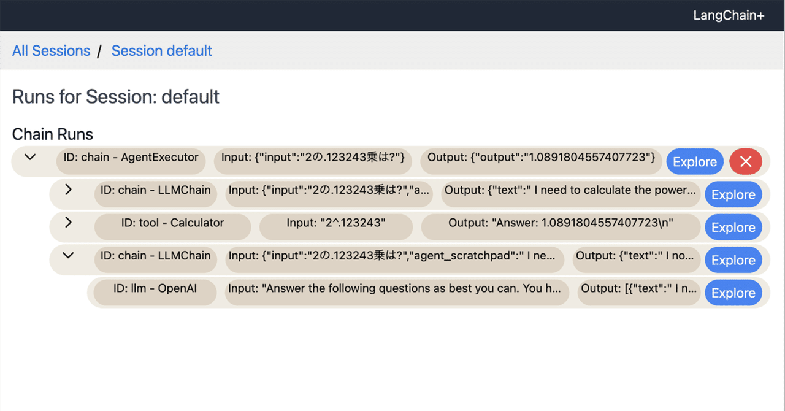Click Explore on the AgentExecutor run
This screenshot has height=411, width=785.
(694, 161)
